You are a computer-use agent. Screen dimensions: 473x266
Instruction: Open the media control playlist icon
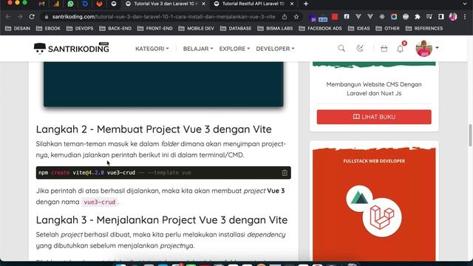click(429, 17)
